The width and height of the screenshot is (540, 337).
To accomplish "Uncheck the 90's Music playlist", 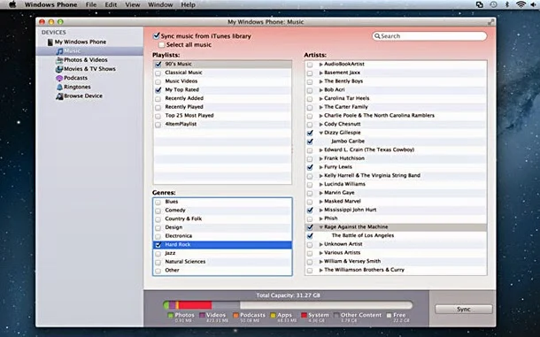I will tap(158, 65).
